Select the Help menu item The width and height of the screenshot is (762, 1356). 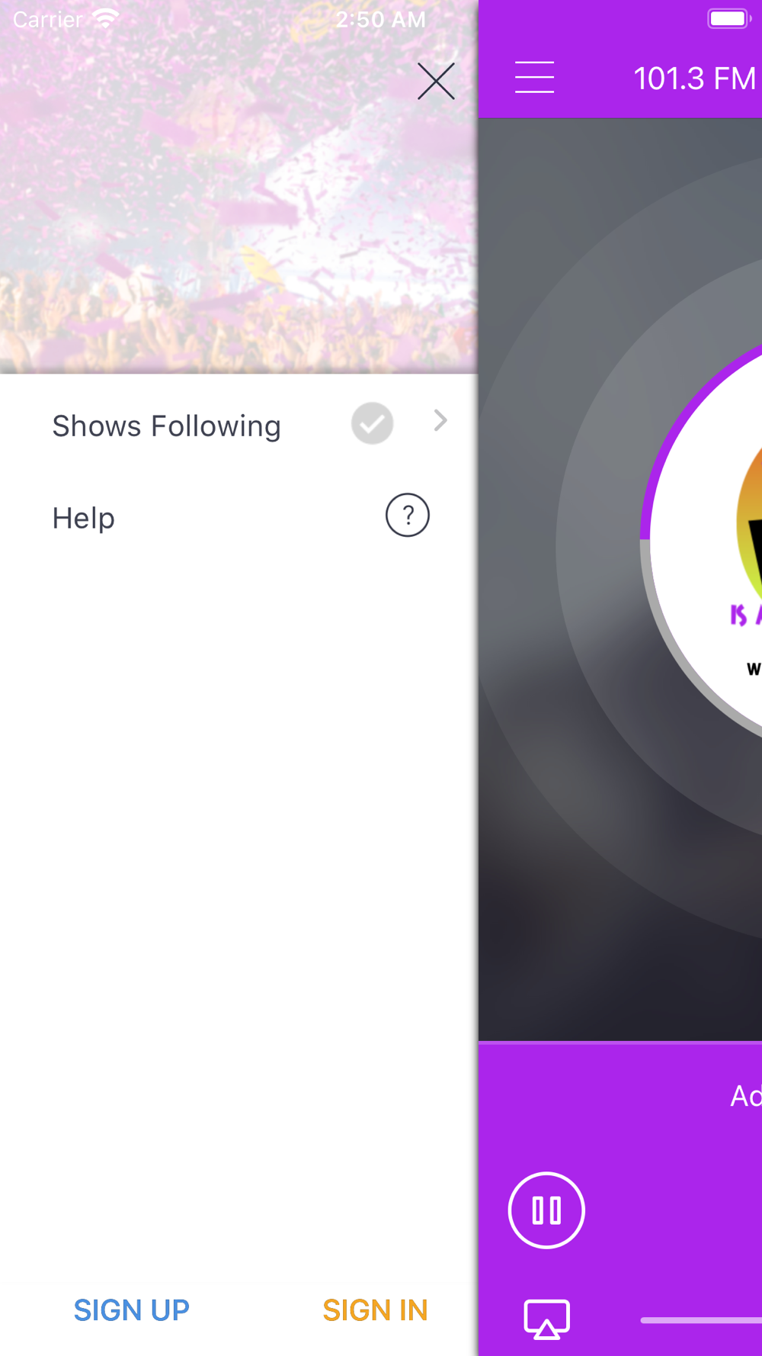click(239, 517)
